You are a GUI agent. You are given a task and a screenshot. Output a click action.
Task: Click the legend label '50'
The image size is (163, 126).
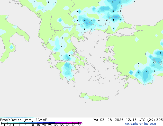79,125
